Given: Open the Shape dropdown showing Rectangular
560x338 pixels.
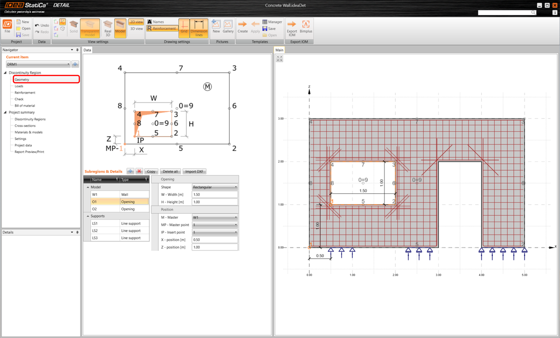Looking at the screenshot, I should [x=214, y=186].
